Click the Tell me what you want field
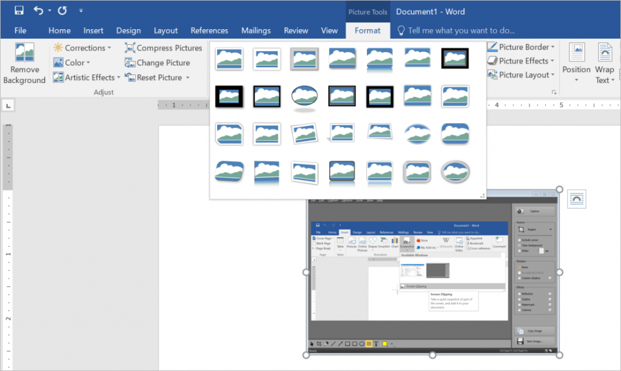 click(x=461, y=30)
